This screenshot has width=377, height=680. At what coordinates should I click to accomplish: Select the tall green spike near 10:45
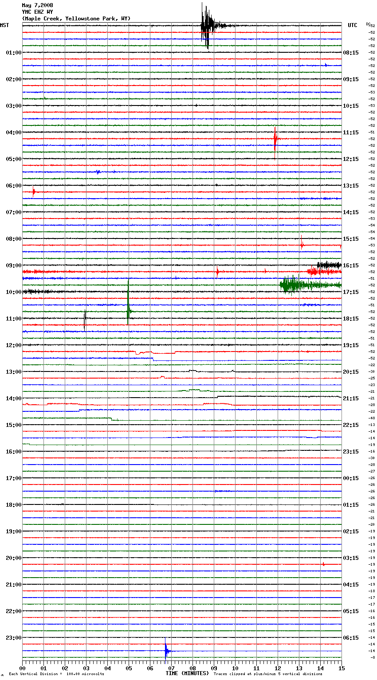[128, 301]
